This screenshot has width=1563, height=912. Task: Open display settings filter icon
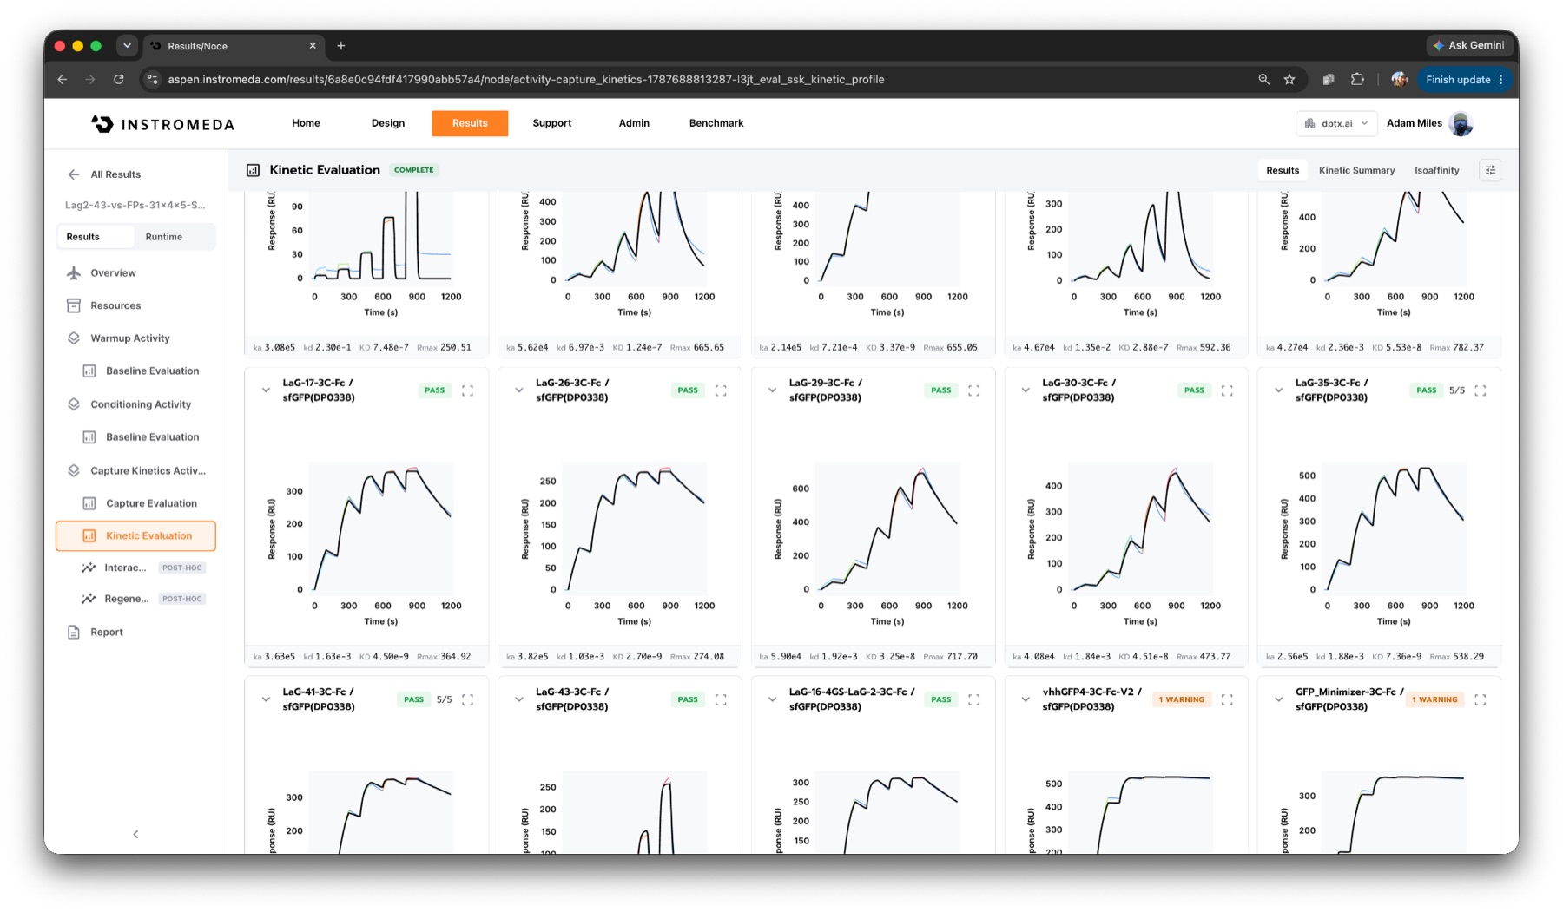(1490, 170)
